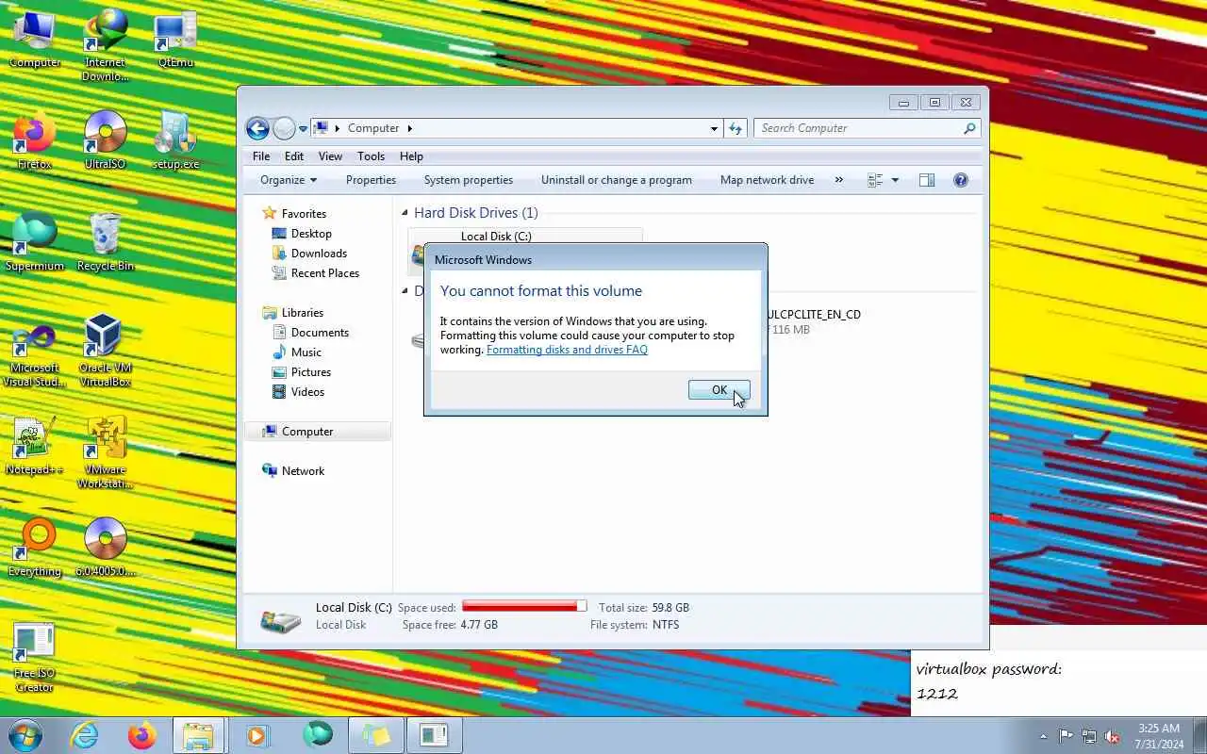Screen dimensions: 1207x754
Task: Open Internet Explorer from the taskbar
Action: pyautogui.click(x=85, y=735)
